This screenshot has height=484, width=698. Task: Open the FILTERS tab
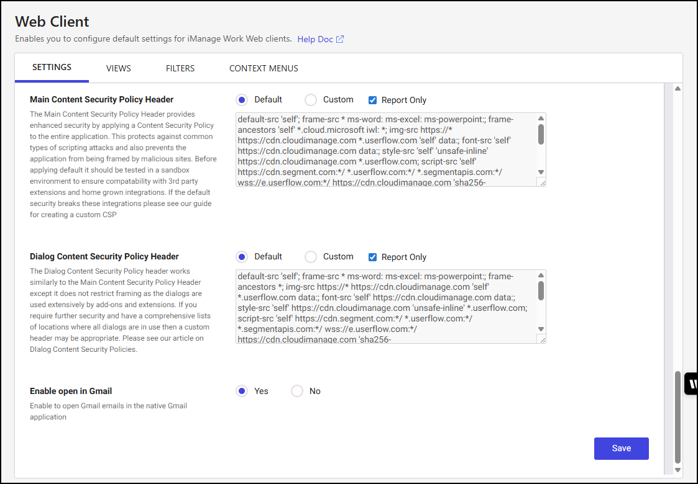pyautogui.click(x=180, y=68)
